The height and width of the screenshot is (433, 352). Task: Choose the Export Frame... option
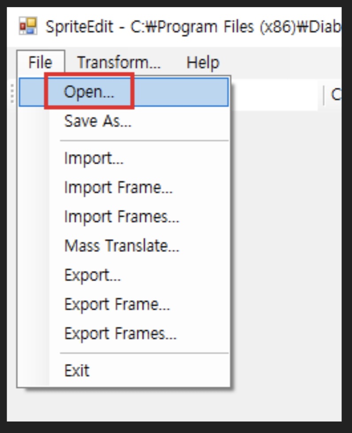[117, 304]
